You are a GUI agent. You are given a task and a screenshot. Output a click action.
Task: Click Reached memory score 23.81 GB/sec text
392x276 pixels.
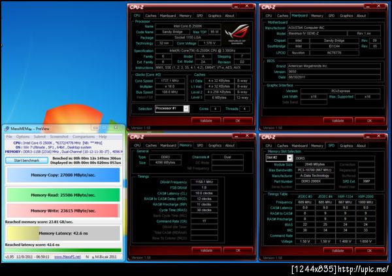tap(39, 222)
